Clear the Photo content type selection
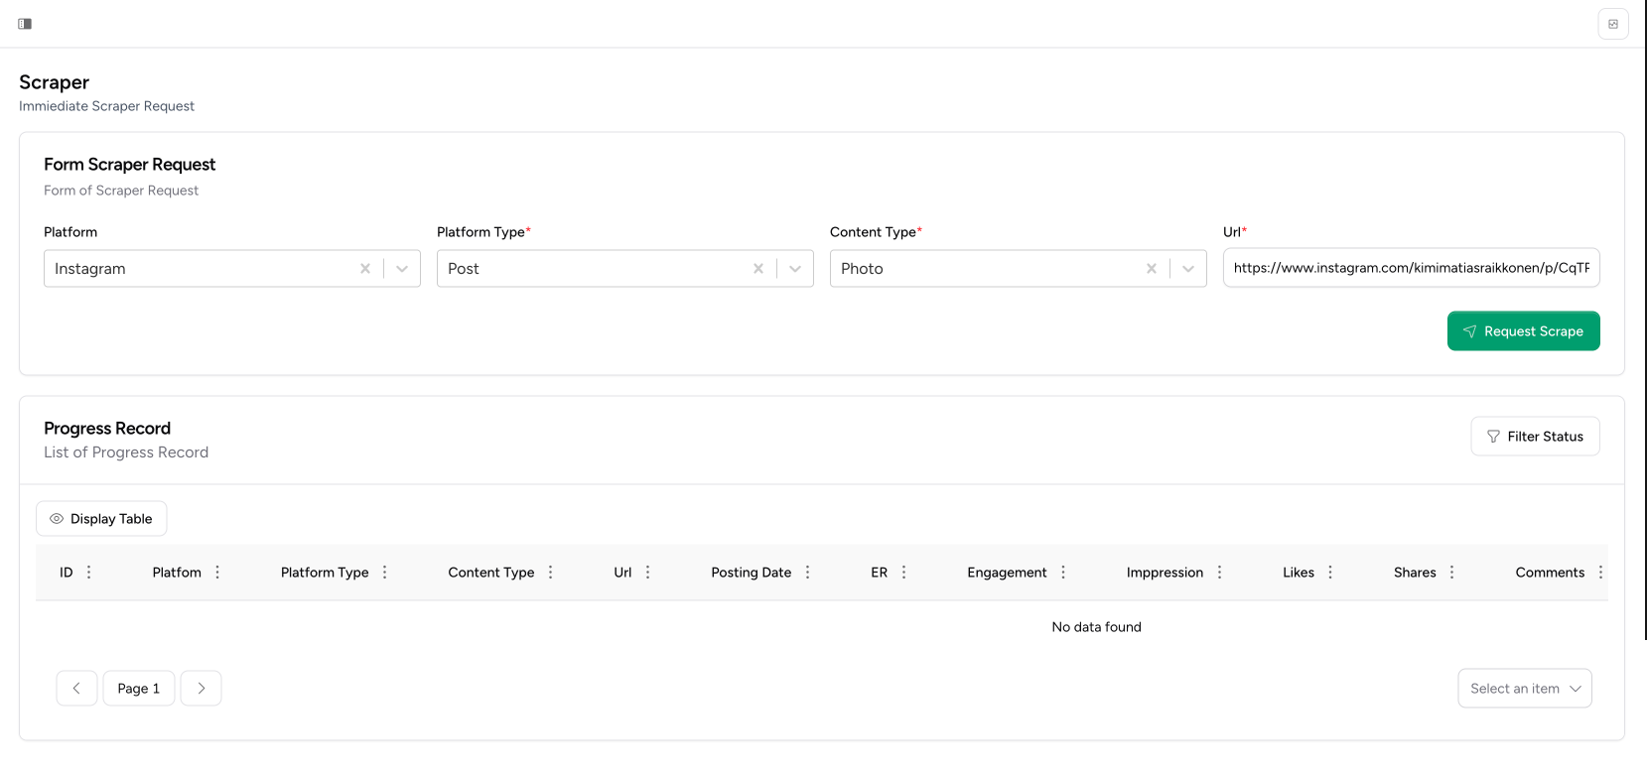The width and height of the screenshot is (1647, 772). [1152, 269]
